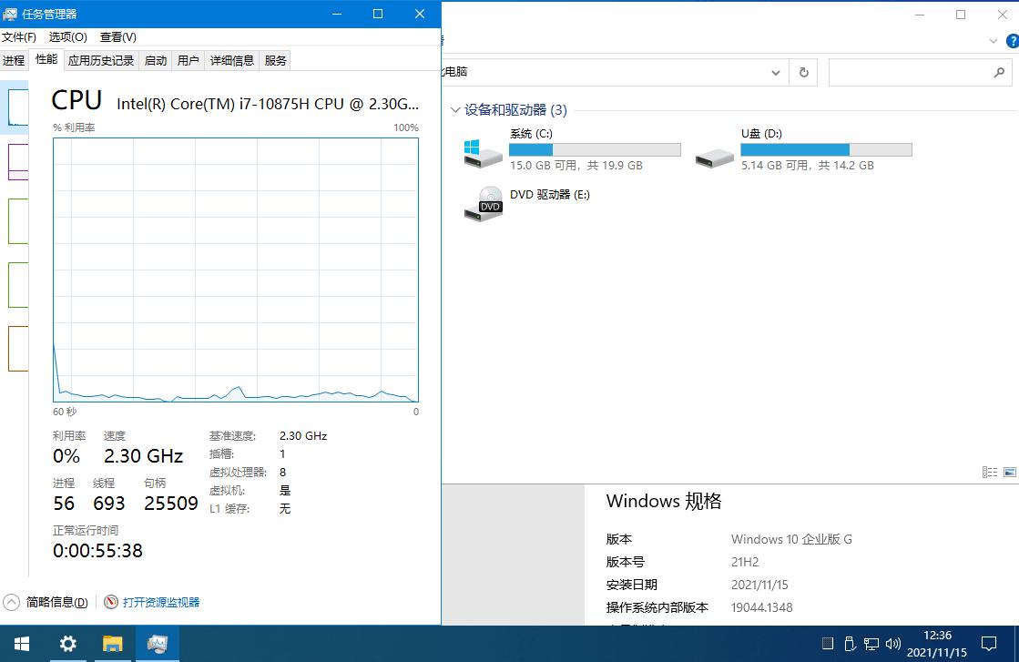Viewport: 1019px width, 662px height.
Task: Click the Explorer refresh icon
Action: (803, 72)
